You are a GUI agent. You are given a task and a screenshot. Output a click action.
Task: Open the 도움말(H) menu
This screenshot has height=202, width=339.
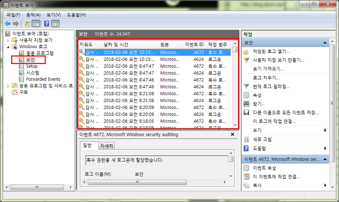click(x=76, y=15)
